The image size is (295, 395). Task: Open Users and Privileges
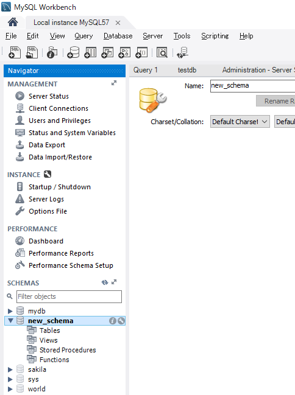[60, 121]
